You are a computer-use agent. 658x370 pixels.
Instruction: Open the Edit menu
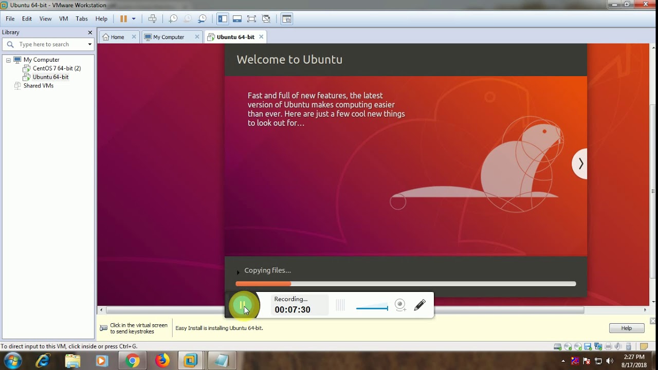[x=27, y=18]
